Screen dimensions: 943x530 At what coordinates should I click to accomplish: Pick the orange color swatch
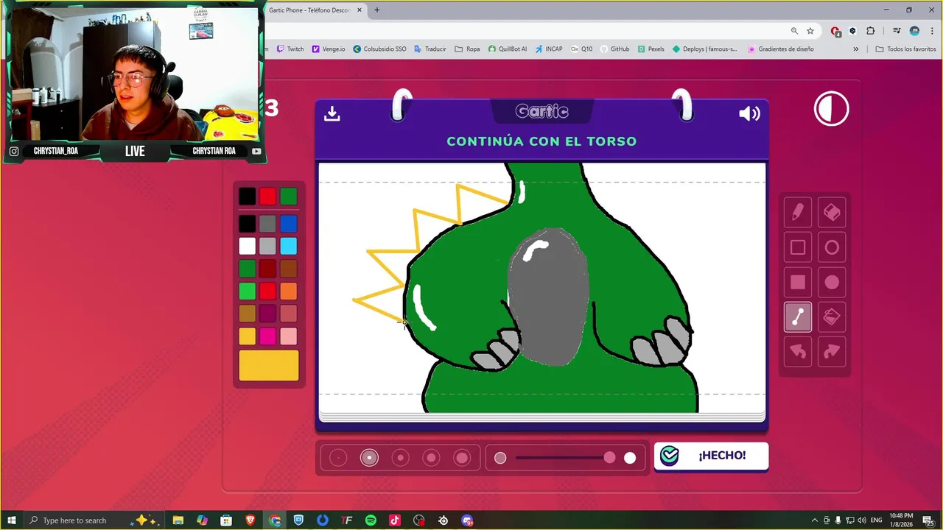pyautogui.click(x=289, y=291)
